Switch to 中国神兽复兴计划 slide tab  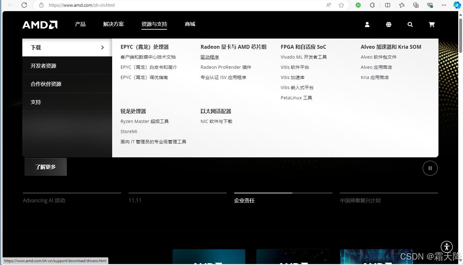click(360, 200)
